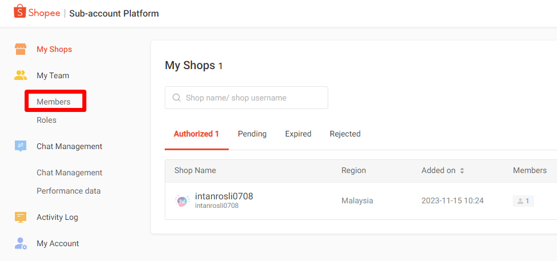Select My Team in the sidebar

coord(53,75)
